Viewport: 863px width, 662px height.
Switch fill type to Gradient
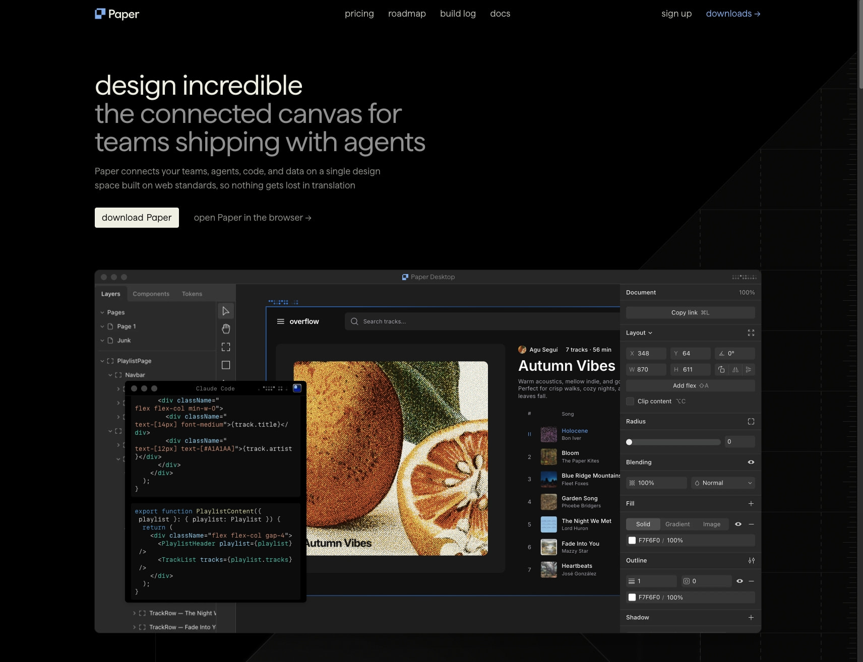pos(677,524)
